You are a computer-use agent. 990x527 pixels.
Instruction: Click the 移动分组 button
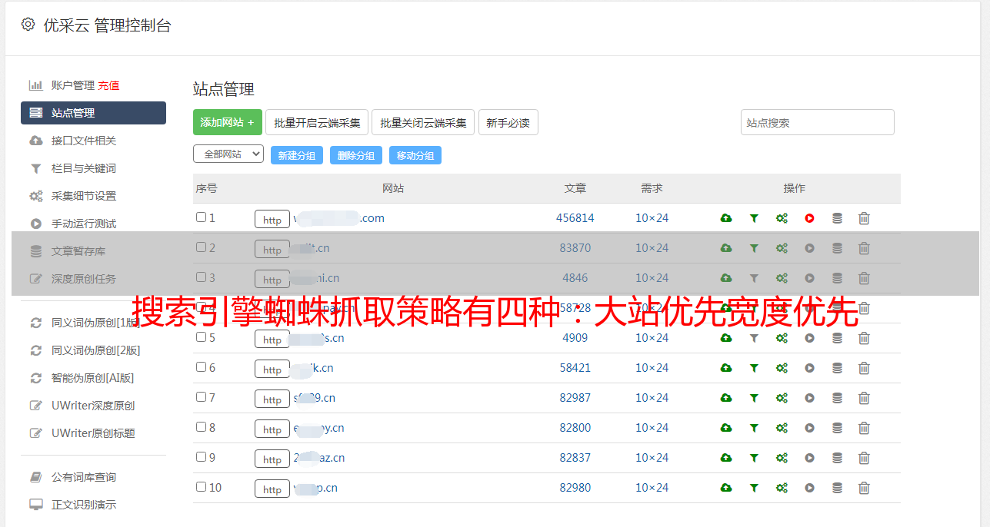click(x=415, y=155)
